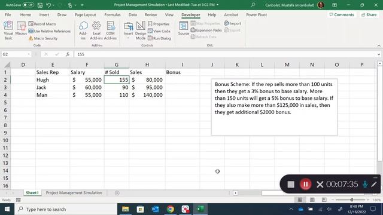
Task: Switch to Sheet1 tab
Action: click(32, 192)
